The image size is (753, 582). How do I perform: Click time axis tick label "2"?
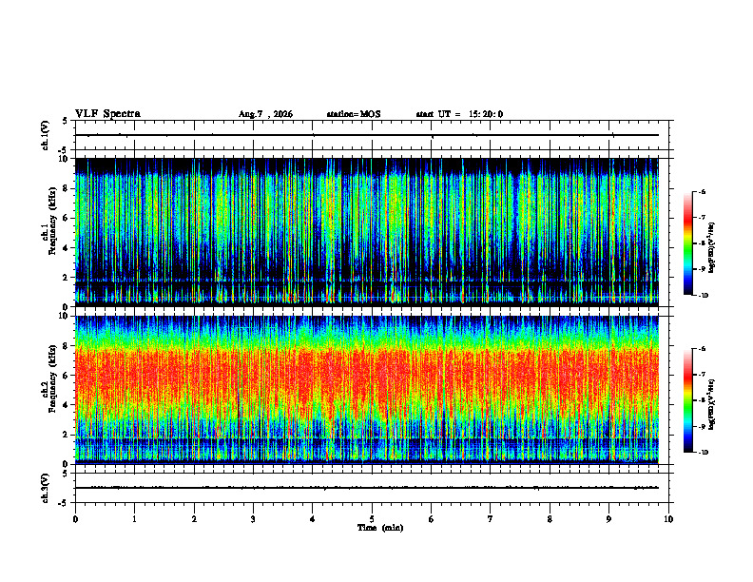pyautogui.click(x=194, y=519)
